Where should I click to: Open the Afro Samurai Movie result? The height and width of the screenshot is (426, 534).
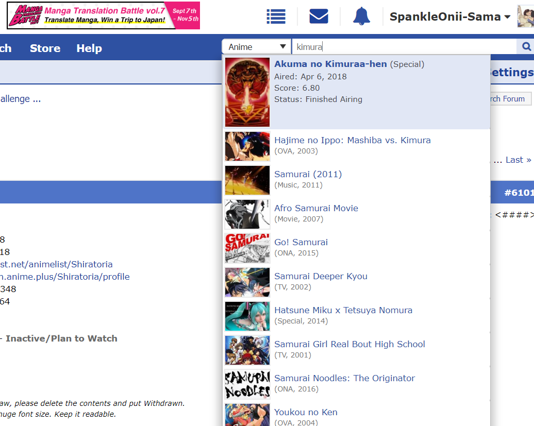tap(356, 214)
